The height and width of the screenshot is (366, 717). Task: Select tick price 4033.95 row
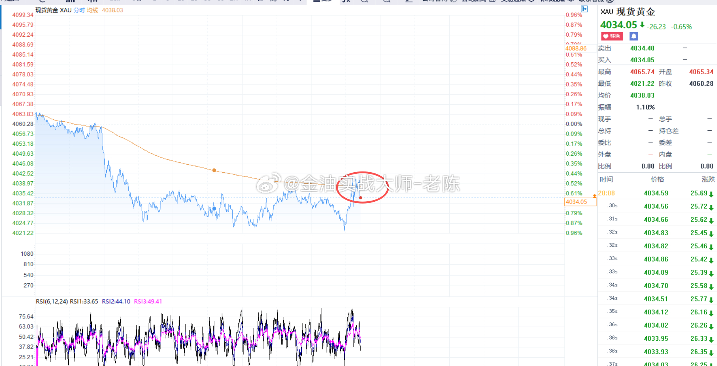[x=657, y=338]
